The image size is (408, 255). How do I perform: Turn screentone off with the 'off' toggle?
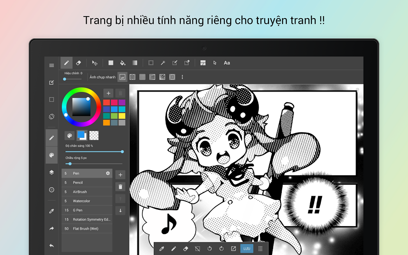tap(122, 76)
